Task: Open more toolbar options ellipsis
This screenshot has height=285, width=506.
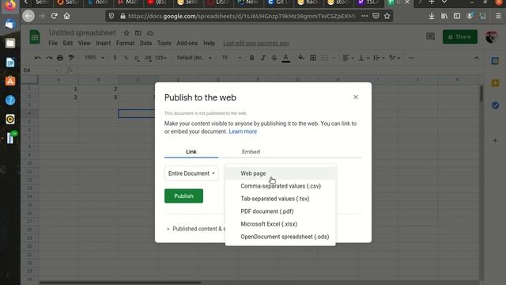Action: tap(411, 58)
